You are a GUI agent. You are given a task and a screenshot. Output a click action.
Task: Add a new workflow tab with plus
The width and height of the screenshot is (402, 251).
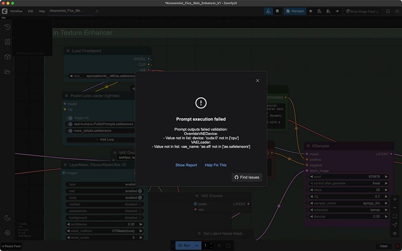97,11
